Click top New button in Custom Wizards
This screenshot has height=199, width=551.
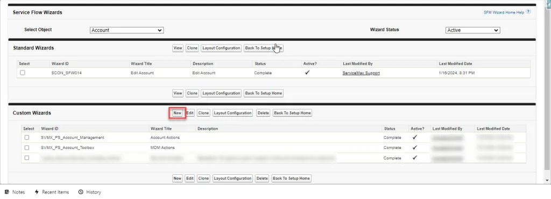point(178,113)
